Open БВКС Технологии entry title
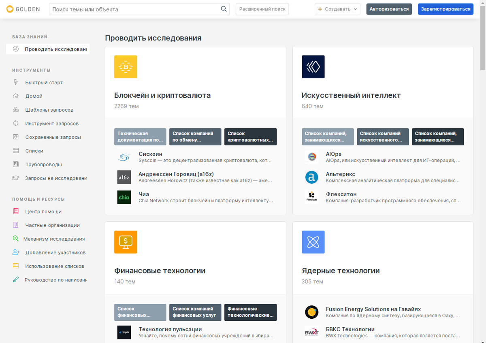Viewport: 486px width, 343px height. pyautogui.click(x=350, y=329)
